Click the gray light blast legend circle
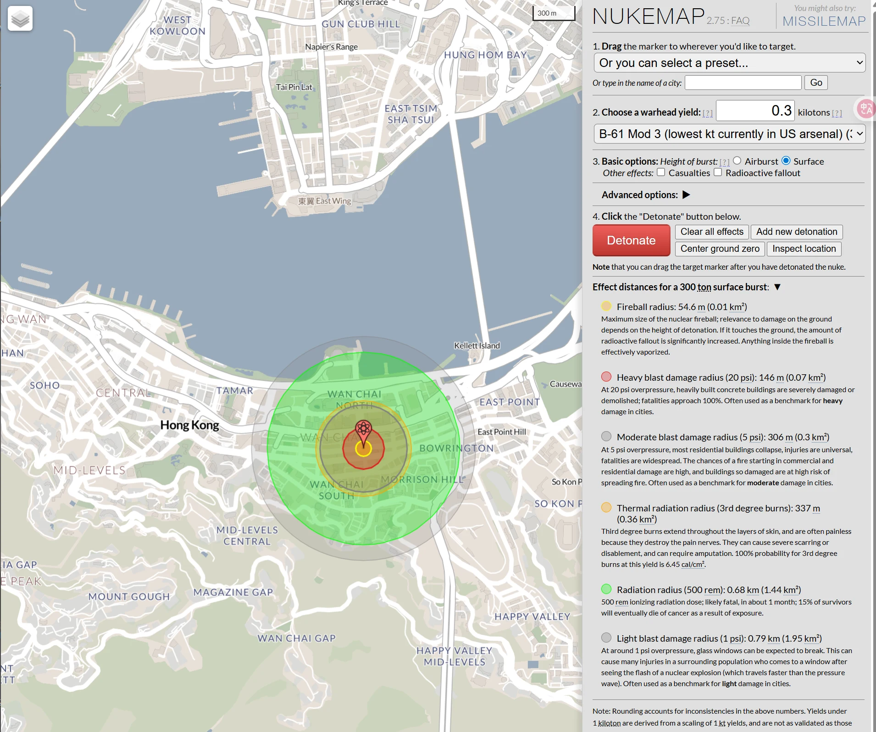 606,638
